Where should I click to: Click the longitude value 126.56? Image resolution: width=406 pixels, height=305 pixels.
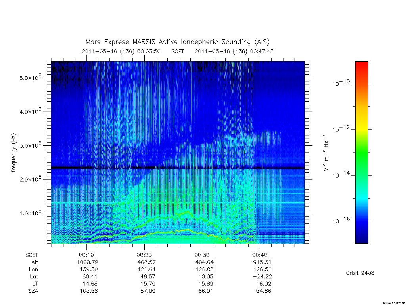pos(262,270)
